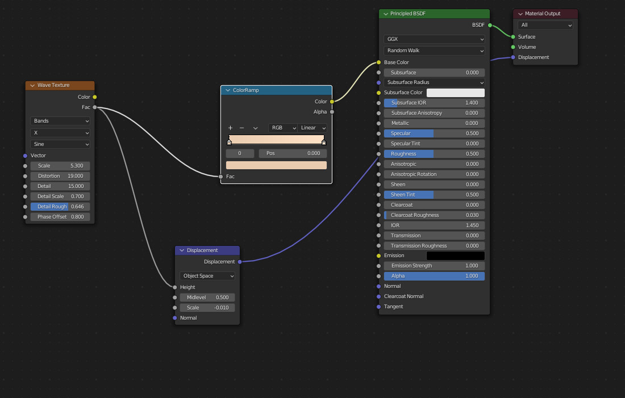
Task: Click the Principled BSDF output socket
Action: point(490,25)
